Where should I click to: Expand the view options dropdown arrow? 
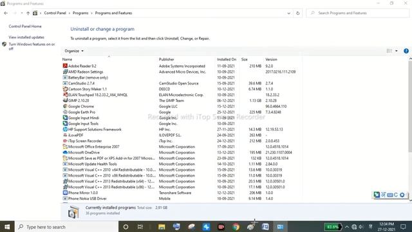397,51
